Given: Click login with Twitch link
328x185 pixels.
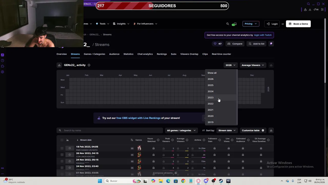Looking at the screenshot, I should coord(263,35).
